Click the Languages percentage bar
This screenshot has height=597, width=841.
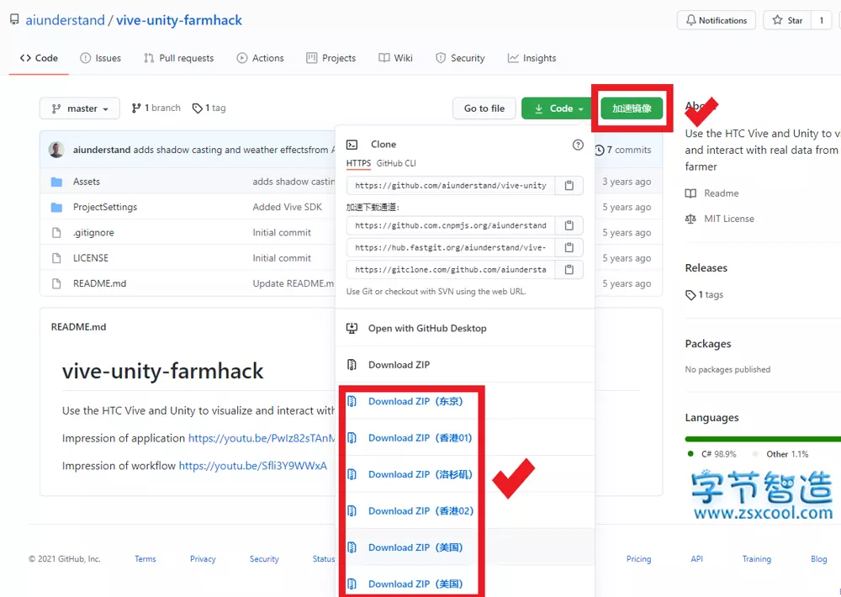(761, 439)
